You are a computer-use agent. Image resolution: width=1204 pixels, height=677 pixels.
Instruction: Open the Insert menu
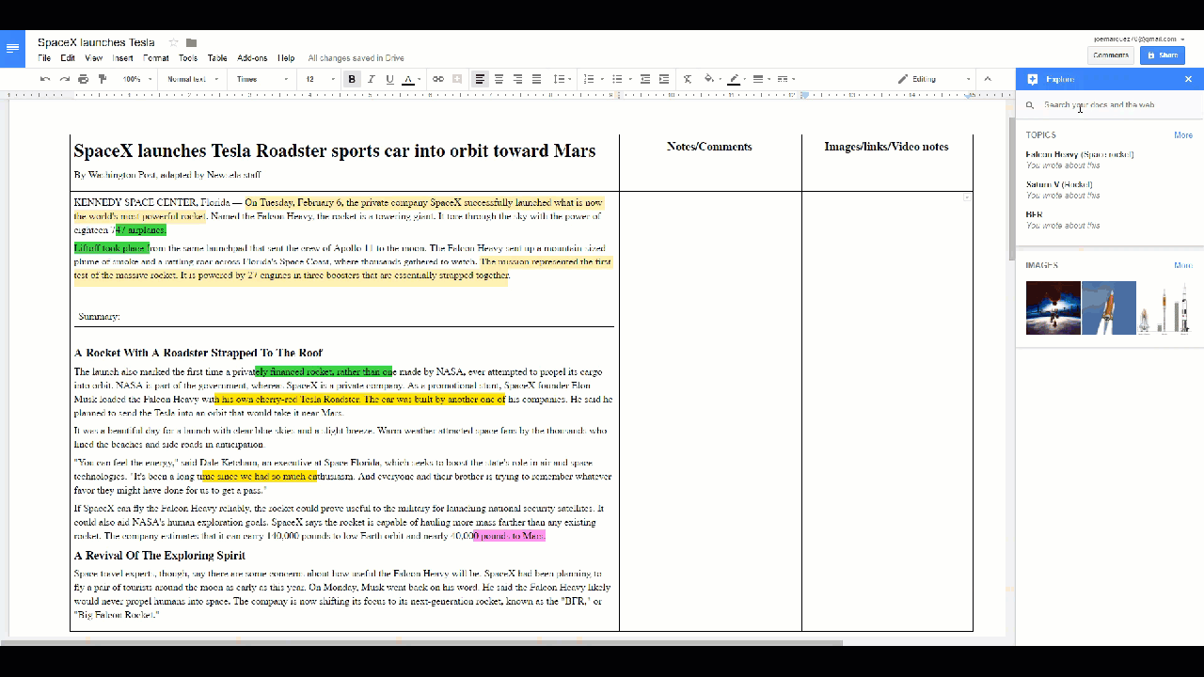click(x=123, y=58)
